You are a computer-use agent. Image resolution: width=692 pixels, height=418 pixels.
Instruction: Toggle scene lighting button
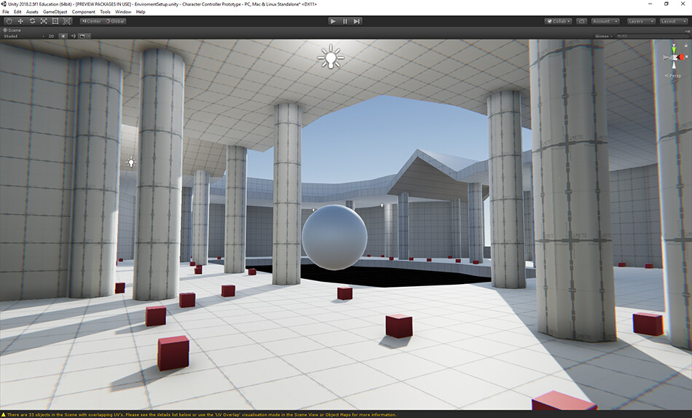[x=63, y=36]
